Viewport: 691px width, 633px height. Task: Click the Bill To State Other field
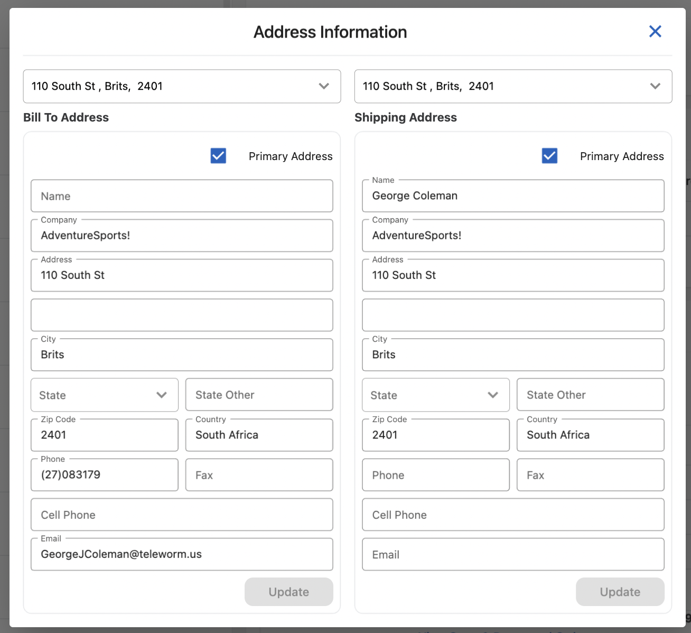(x=259, y=395)
